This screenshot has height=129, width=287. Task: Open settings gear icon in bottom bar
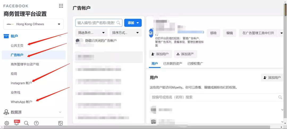pyautogui.click(x=7, y=123)
